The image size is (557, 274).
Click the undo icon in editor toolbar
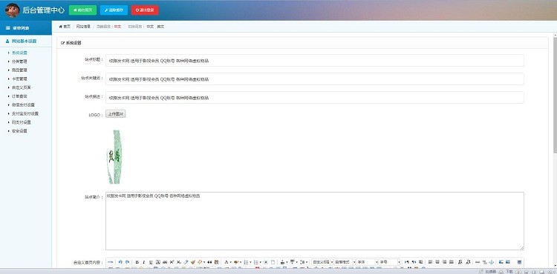pyautogui.click(x=120, y=262)
